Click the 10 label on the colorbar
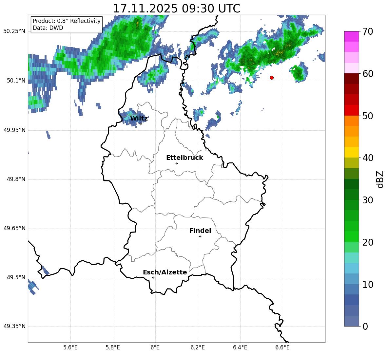Screen dimensions: 388x354 coord(368,285)
